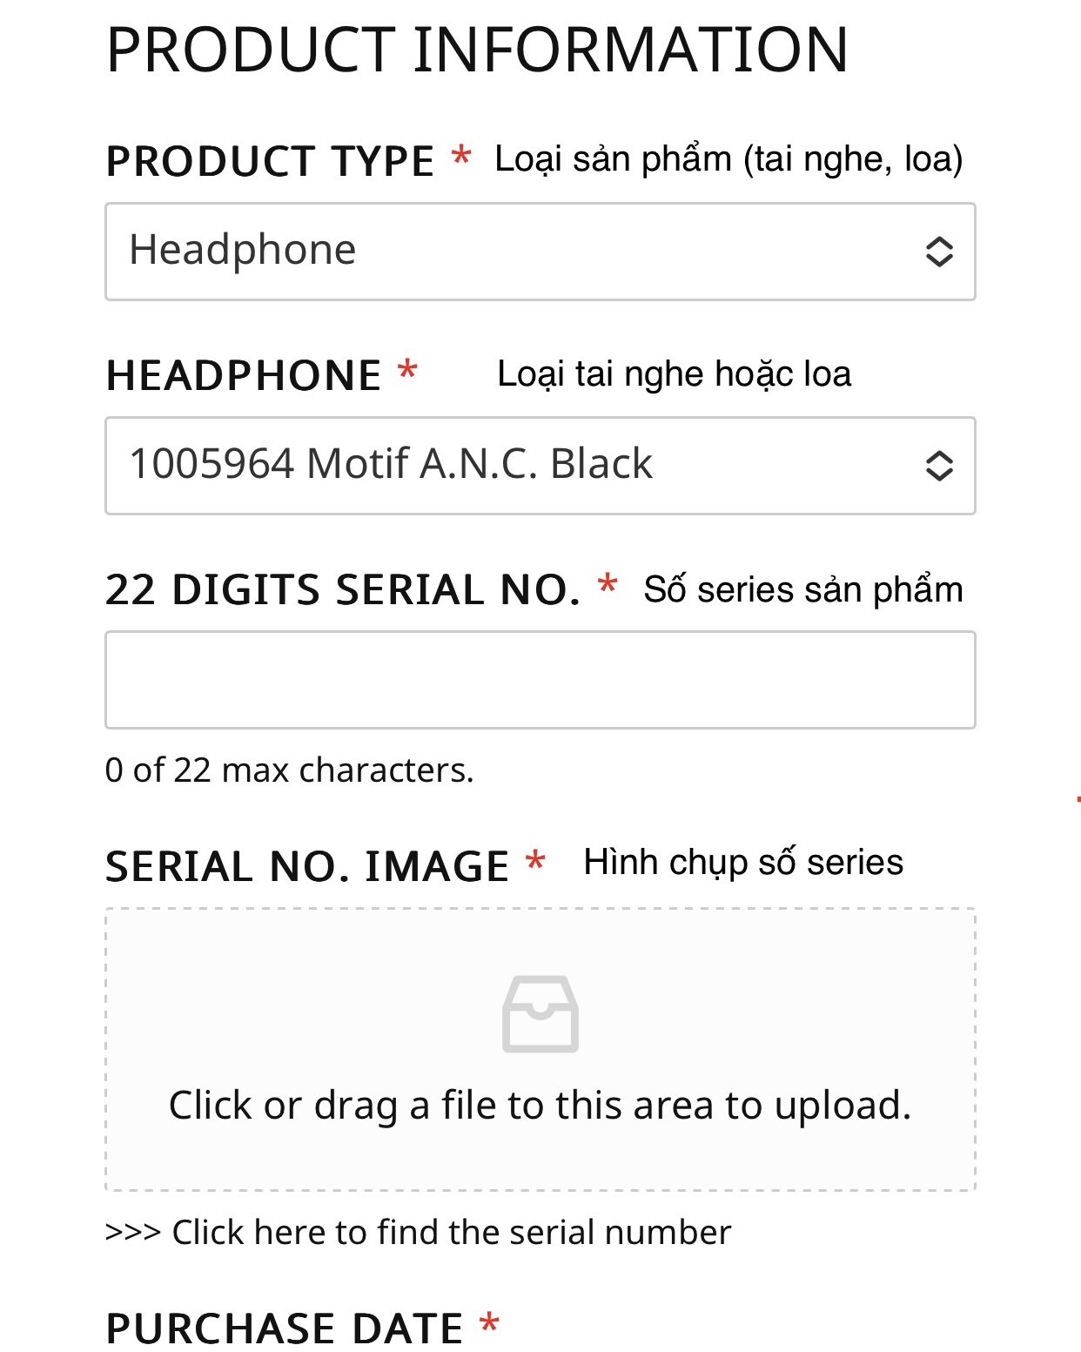
Task: Click the SERIAL NO. IMAGE label
Action: [x=306, y=867]
